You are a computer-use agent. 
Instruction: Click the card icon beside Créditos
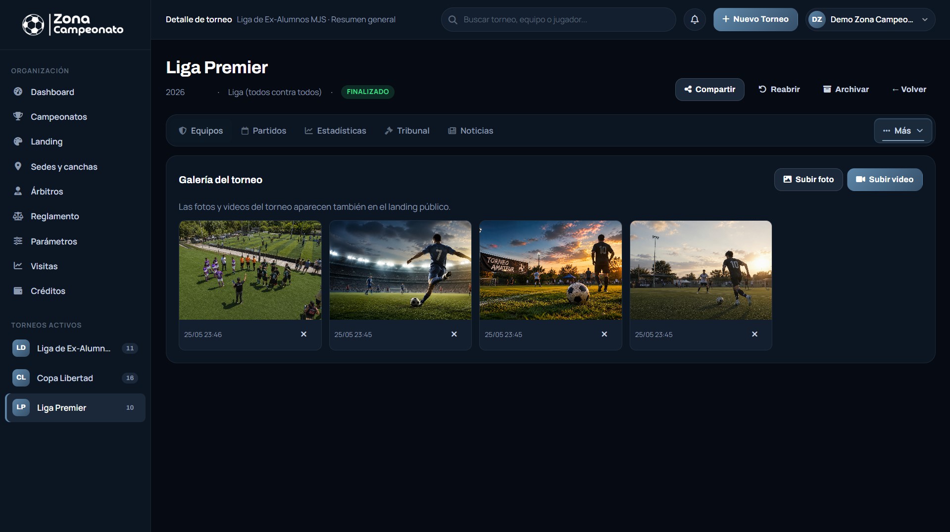[18, 290]
